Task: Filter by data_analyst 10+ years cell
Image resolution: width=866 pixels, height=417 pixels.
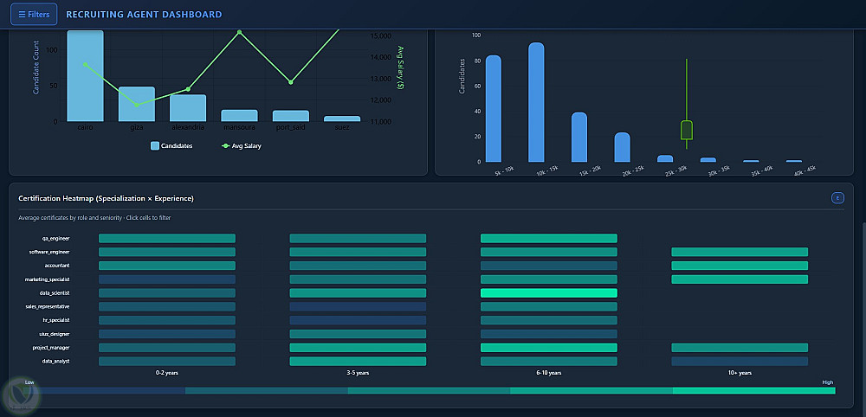Action: tap(740, 362)
